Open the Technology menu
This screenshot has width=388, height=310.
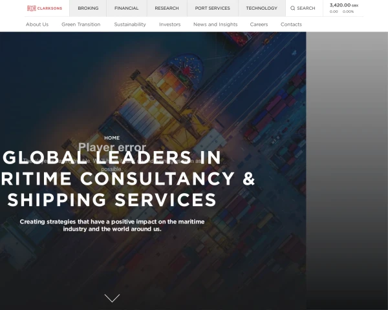[x=261, y=8]
